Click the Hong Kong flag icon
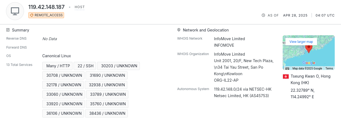The width and height of the screenshot is (341, 121). [x=286, y=77]
